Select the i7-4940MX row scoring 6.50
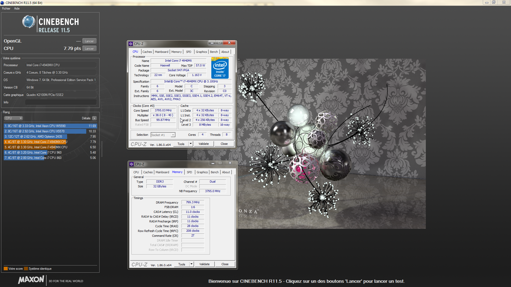This screenshot has width=511, height=287. [x=50, y=147]
